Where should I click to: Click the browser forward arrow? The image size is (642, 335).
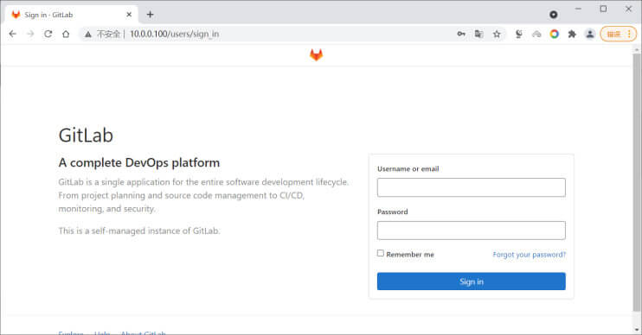30,34
